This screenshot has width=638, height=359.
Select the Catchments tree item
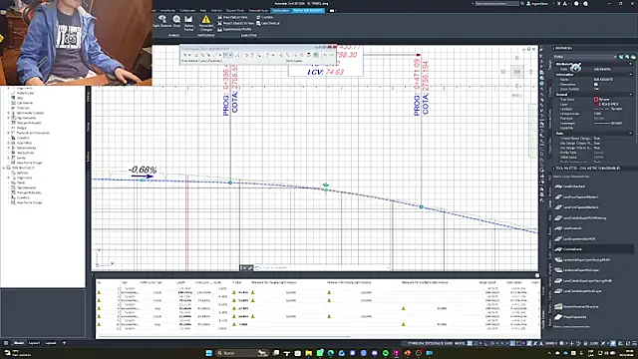24,103
